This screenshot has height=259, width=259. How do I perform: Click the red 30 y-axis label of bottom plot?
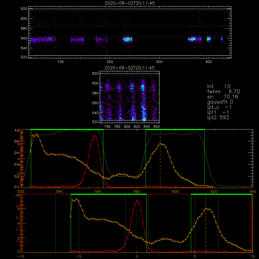[x=18, y=218]
